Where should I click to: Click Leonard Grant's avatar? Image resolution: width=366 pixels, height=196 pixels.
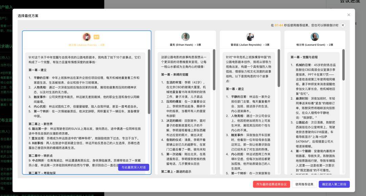(x=315, y=37)
